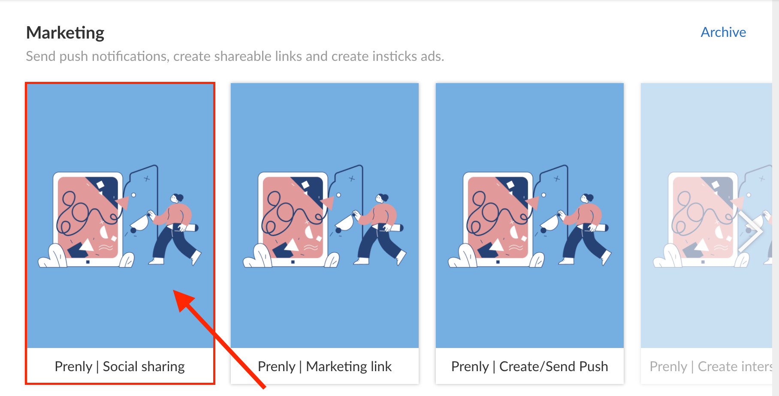Click tablet illustration in Create/Send Push card
This screenshot has width=779, height=396.
[x=498, y=219]
